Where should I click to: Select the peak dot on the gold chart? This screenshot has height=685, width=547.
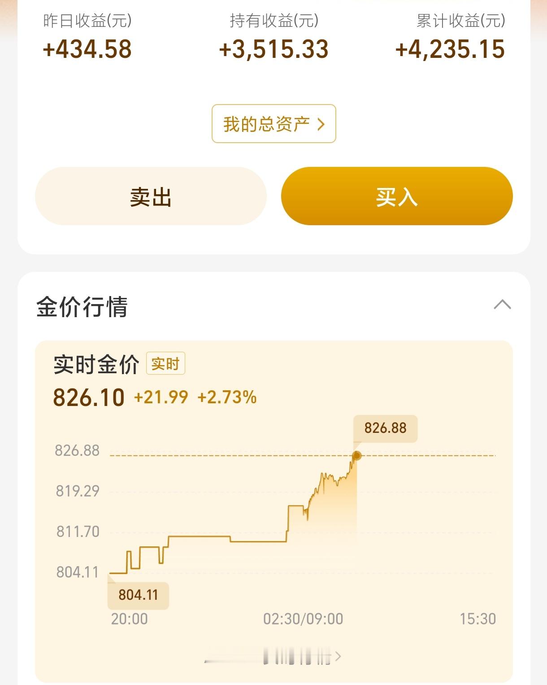click(357, 456)
